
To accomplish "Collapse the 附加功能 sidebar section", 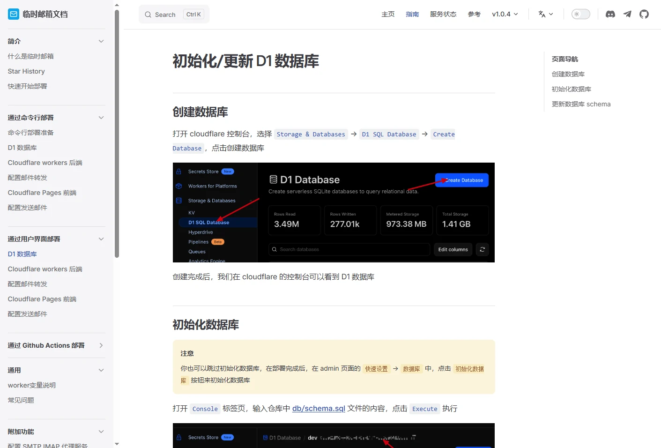I will click(101, 432).
